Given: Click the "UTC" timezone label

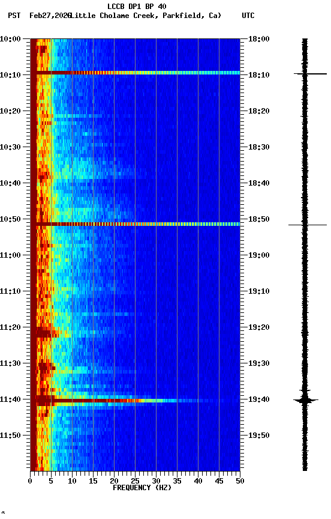Looking at the screenshot, I should point(248,16).
